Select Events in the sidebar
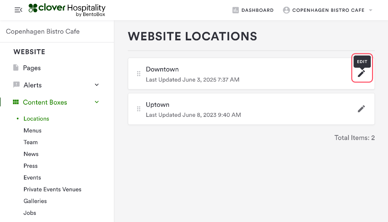Screen dimensions: 388x222 (x=32, y=177)
